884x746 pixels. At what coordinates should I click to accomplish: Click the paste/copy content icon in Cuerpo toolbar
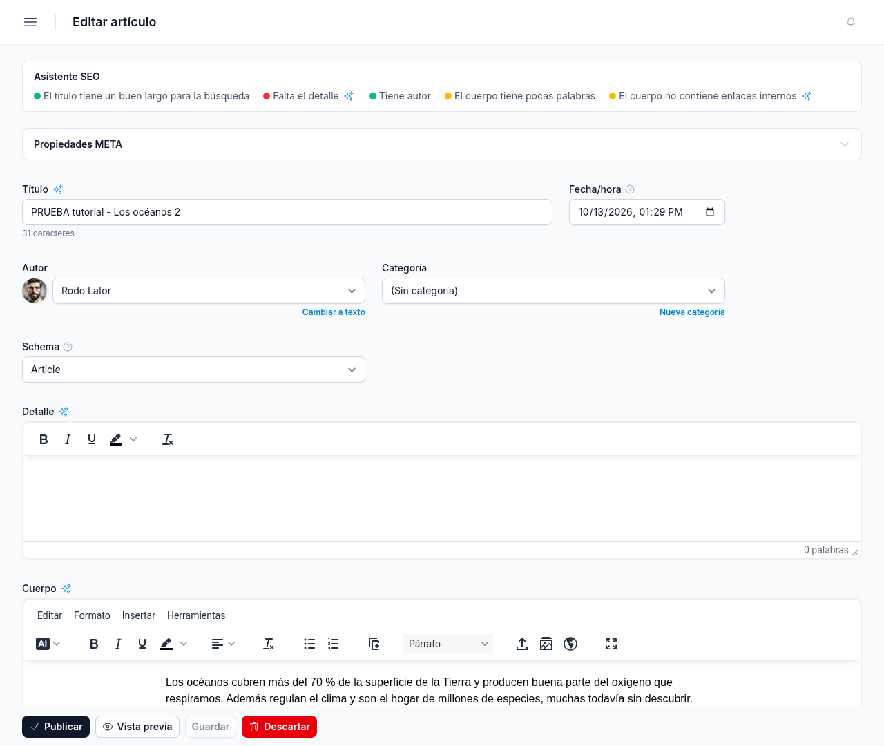click(374, 644)
